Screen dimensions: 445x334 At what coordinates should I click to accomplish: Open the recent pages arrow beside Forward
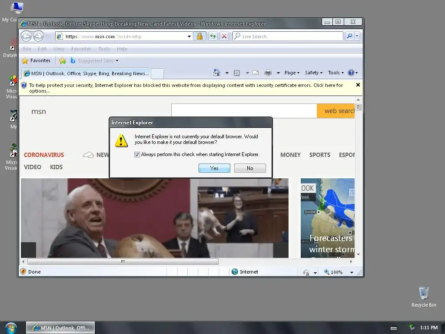point(48,37)
